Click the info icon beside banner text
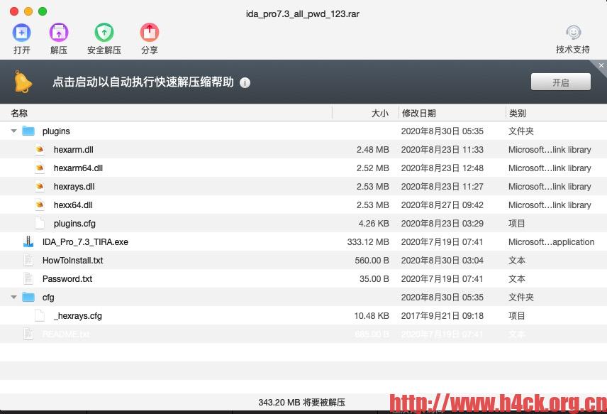 click(245, 82)
